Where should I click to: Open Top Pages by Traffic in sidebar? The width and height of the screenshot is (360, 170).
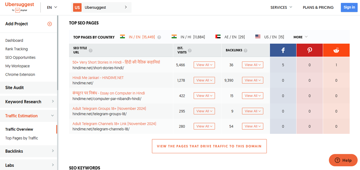coord(21,138)
